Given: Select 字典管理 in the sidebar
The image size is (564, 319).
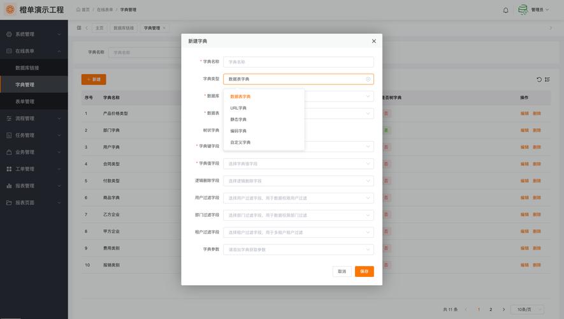Looking at the screenshot, I should pos(34,85).
